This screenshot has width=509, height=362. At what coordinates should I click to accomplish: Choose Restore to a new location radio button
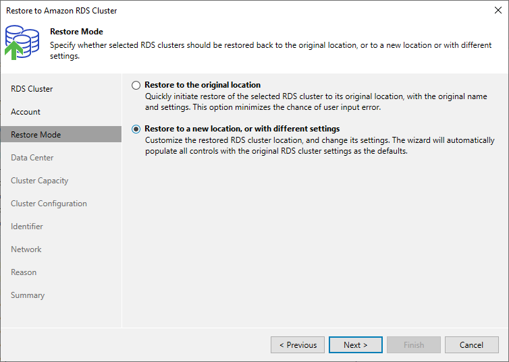[136, 129]
